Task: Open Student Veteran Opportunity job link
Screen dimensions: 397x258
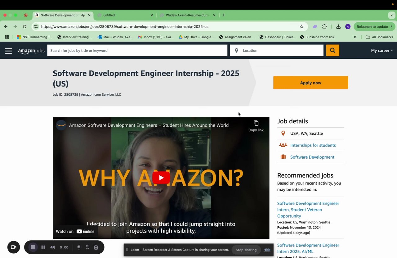Action: (308, 210)
